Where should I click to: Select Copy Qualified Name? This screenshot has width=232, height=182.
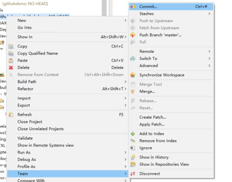coord(37,53)
